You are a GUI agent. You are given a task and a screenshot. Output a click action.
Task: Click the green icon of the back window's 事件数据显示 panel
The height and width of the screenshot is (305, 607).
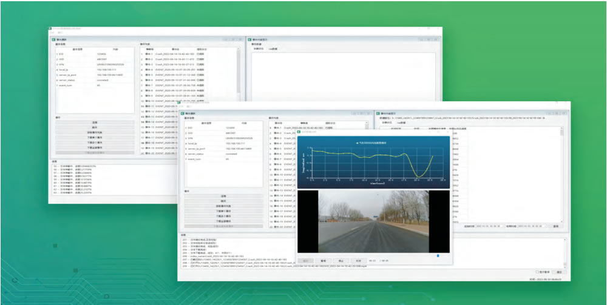[250, 40]
